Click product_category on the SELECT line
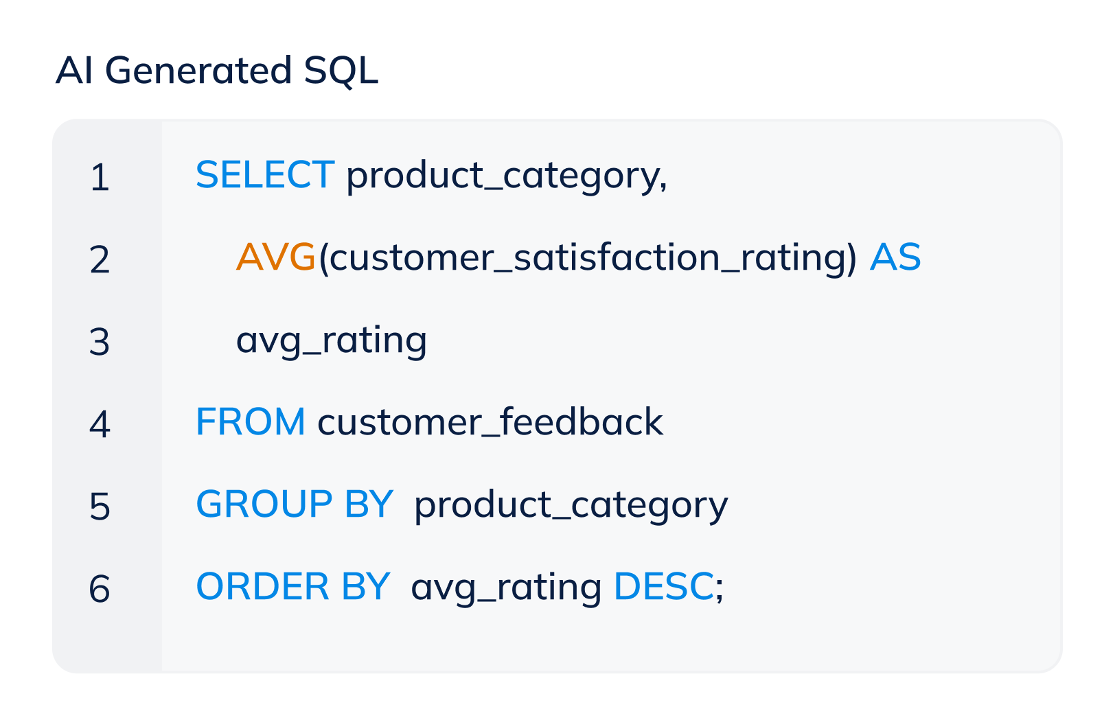 coord(505,176)
